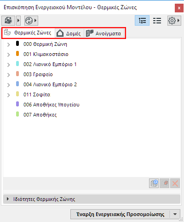Select 001 Κλιμακοστάσιο
Viewport: 184px width, 222px height.
pos(46,54)
